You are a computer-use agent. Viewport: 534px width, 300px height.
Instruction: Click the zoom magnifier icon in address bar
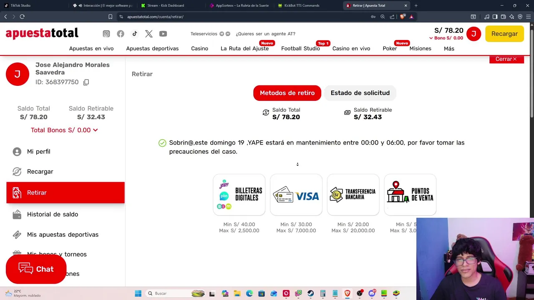coord(383,17)
